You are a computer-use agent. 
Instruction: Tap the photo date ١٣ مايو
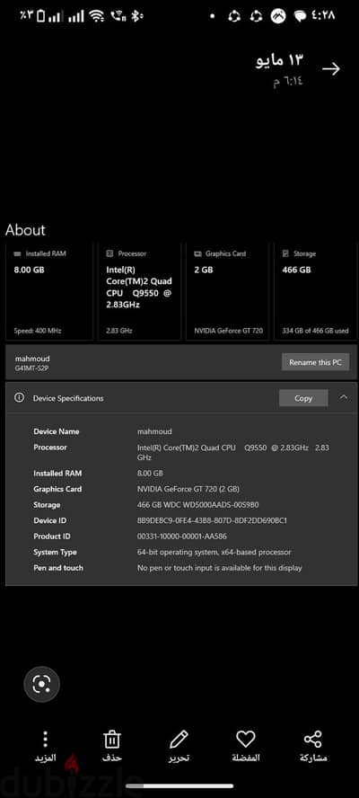coord(278,60)
